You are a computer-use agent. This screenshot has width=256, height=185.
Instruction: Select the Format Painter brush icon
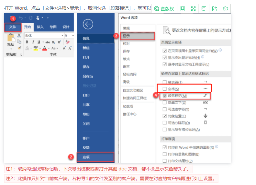[x=19, y=48]
